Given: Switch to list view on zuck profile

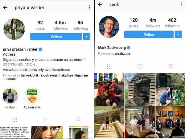Looking at the screenshot, I should coord(140,67).
